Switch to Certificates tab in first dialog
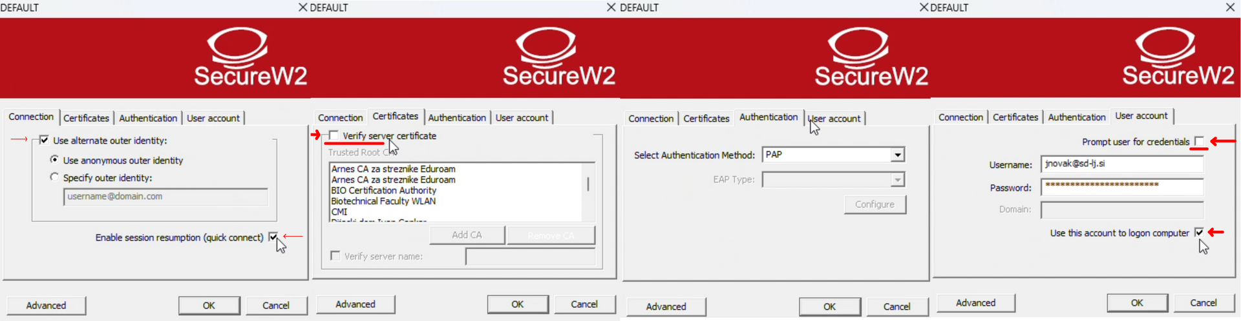1241x321 pixels. 86,118
